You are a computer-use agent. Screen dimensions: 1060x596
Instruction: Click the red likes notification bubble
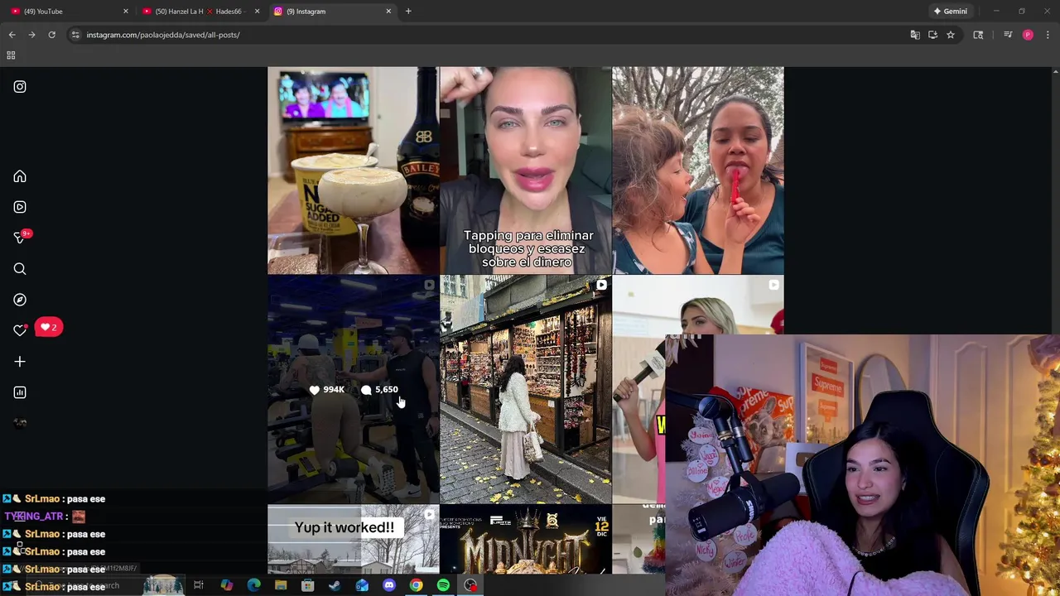pos(49,327)
